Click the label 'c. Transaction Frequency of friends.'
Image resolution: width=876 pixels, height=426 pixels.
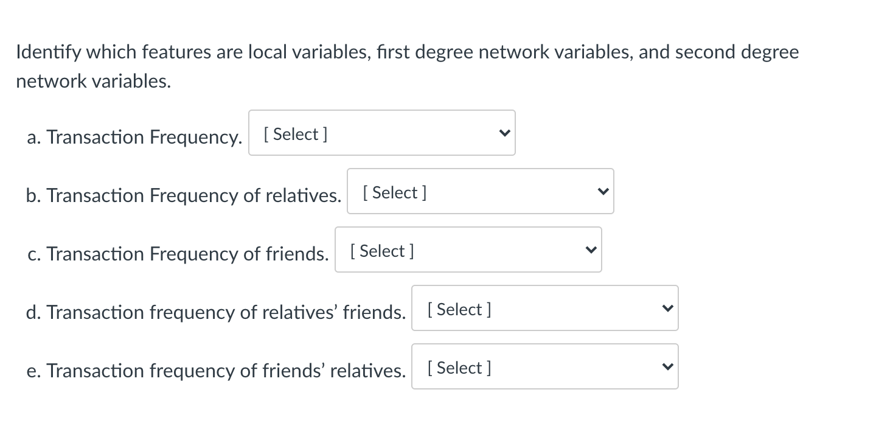(x=178, y=254)
